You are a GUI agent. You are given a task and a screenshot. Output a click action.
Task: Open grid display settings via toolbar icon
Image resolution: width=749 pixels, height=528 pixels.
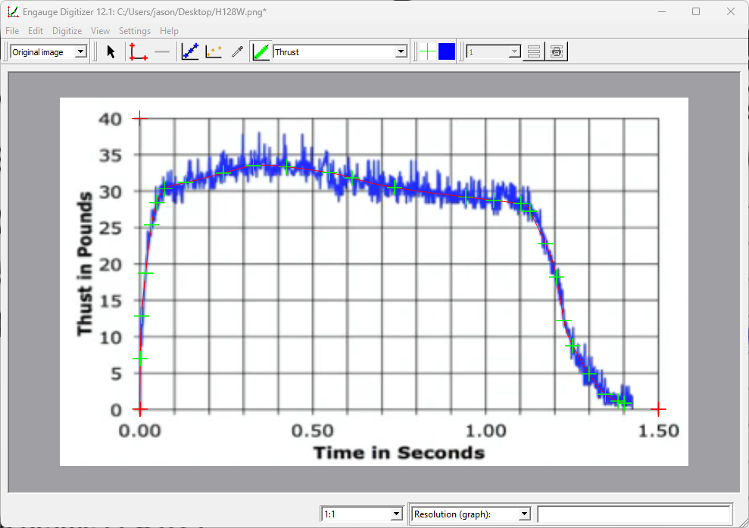[x=557, y=51]
